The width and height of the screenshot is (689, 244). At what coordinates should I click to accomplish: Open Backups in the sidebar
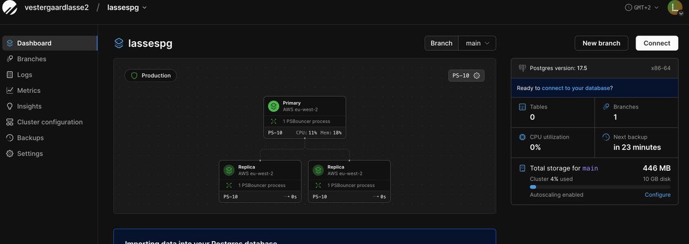point(49,137)
